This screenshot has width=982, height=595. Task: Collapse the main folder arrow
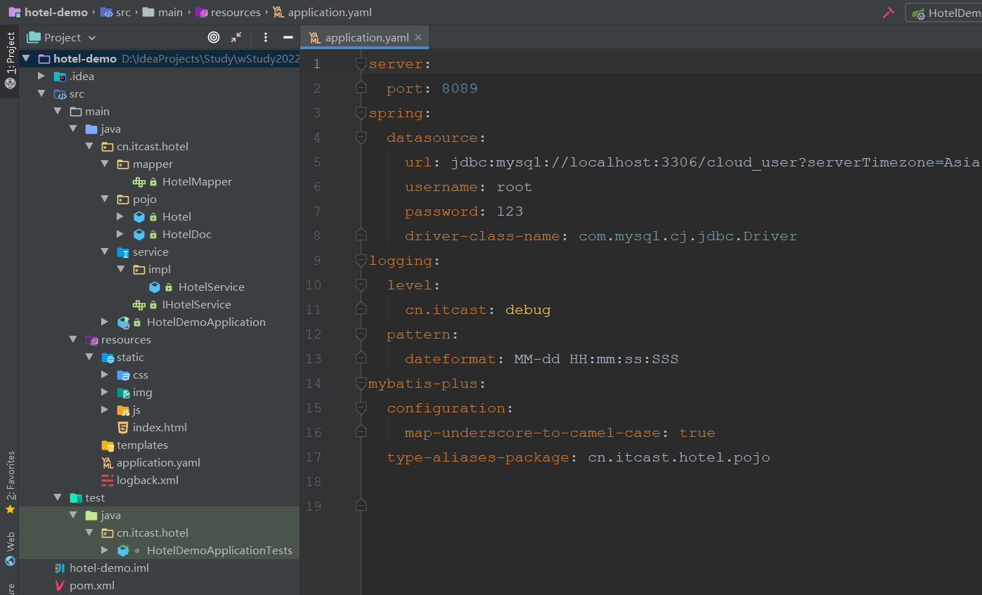[x=58, y=111]
